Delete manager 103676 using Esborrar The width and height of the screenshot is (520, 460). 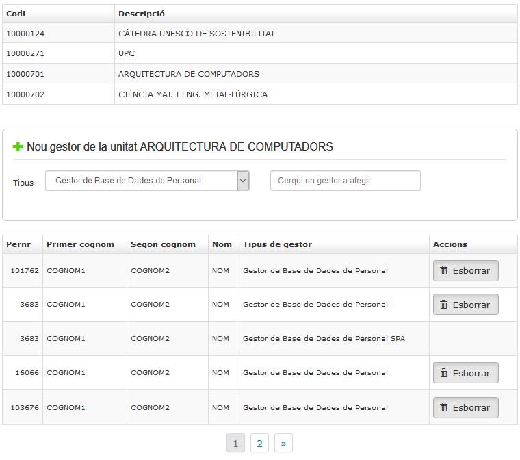[465, 407]
